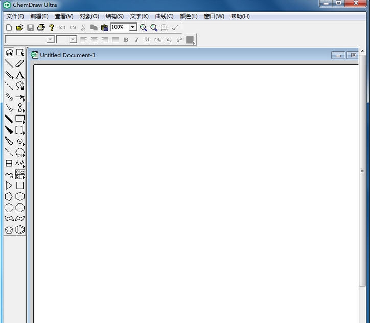Viewport: 370px width, 323px height.
Task: Open a file from folder icon
Action: coord(19,28)
